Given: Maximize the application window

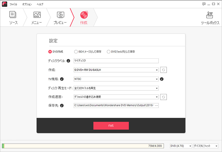Looking at the screenshot, I should tap(213, 4).
